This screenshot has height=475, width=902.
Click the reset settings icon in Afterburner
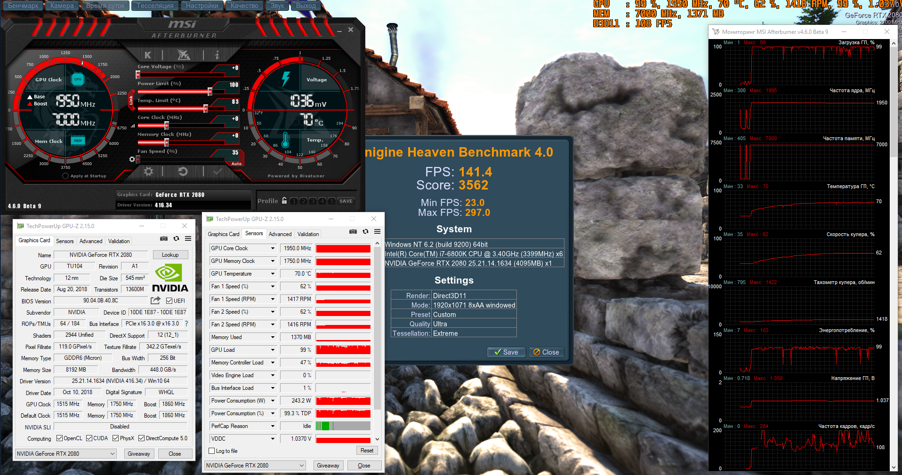pyautogui.click(x=183, y=172)
